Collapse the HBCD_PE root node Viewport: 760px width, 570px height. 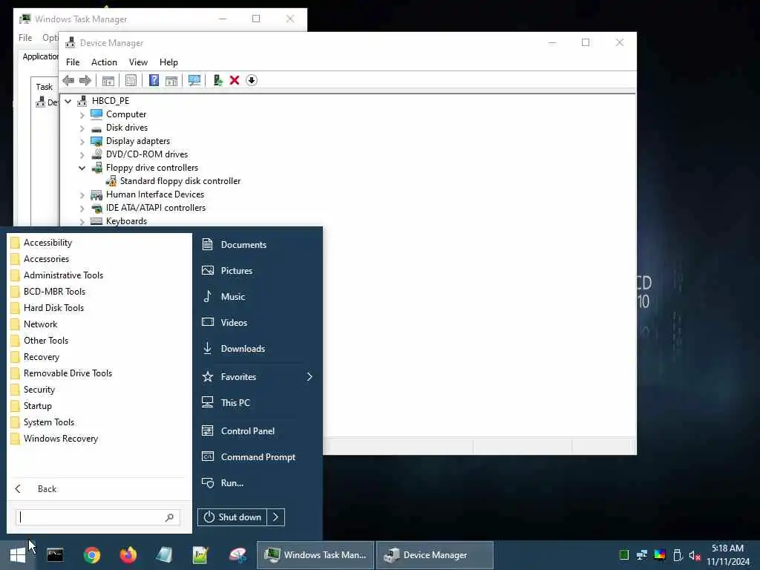[68, 101]
